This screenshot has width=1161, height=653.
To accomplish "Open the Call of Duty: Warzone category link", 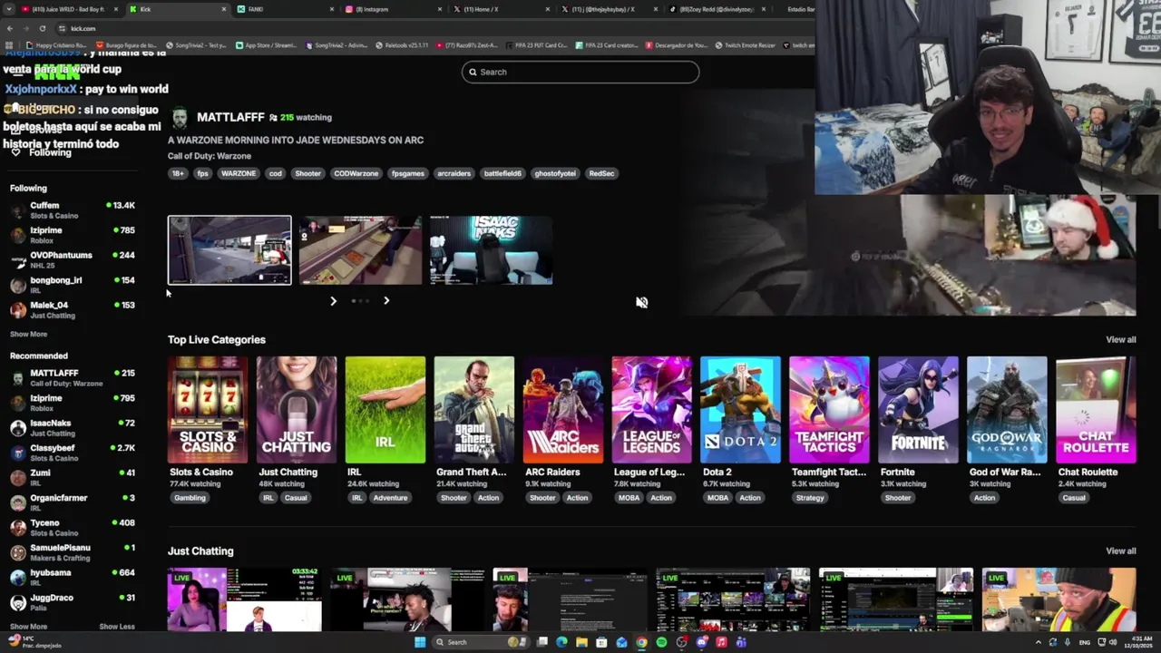I will point(210,156).
